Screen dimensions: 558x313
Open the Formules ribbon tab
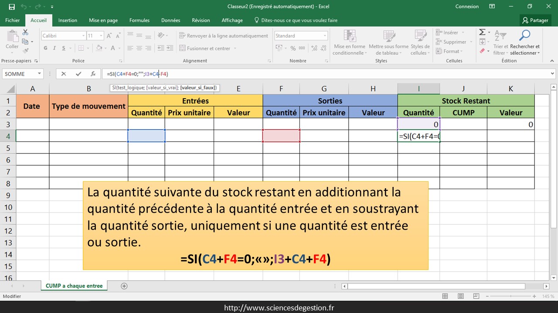click(139, 20)
